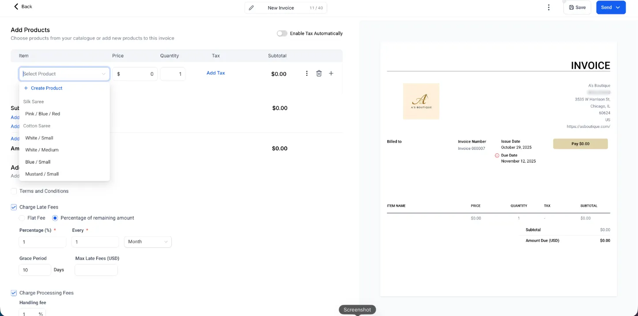Check the Terms and Conditions checkbox

click(14, 191)
